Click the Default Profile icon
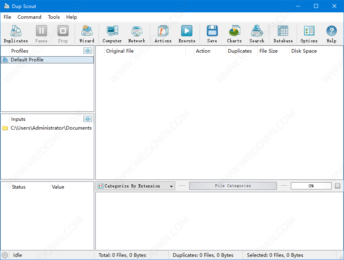Image resolution: width=344 pixels, height=260 pixels. [5, 60]
